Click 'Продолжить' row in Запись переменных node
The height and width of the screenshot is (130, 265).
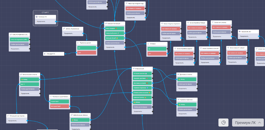[72, 33]
